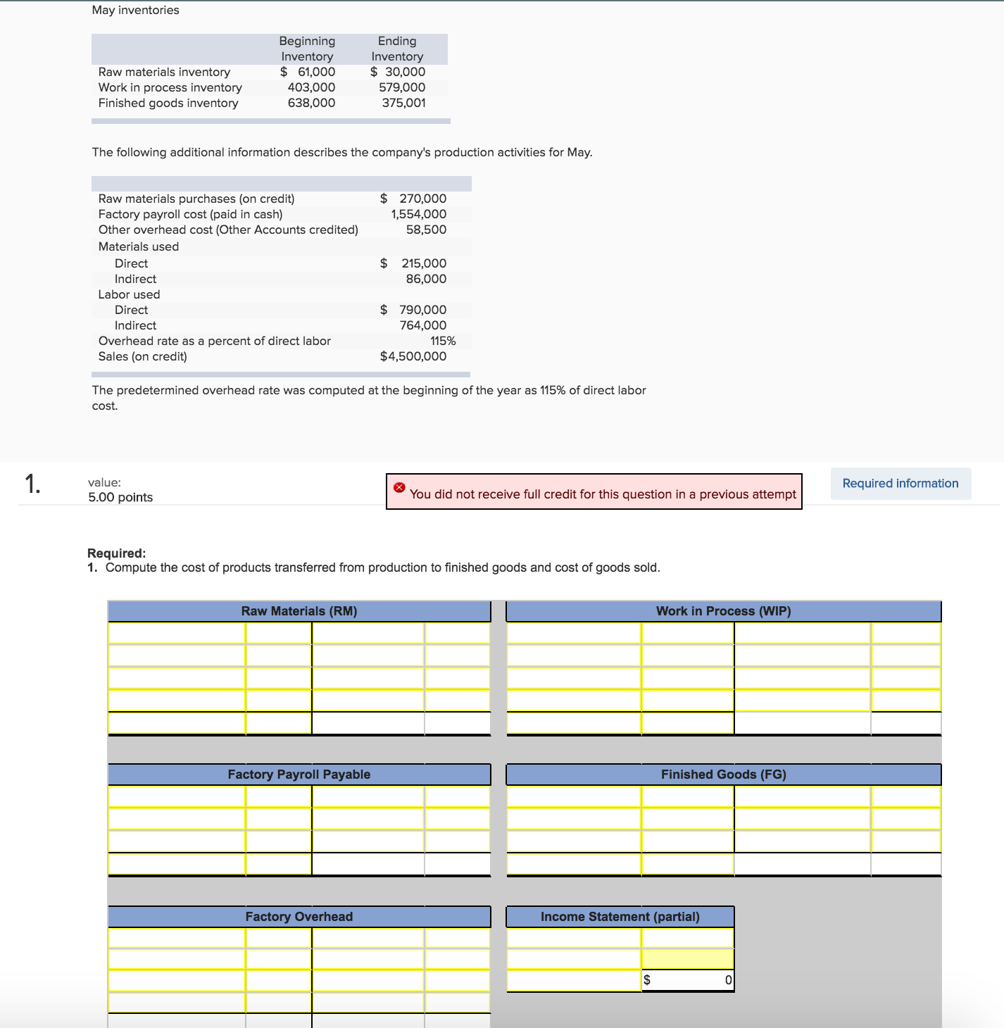The image size is (1004, 1028).
Task: Click the Work in Process (WIP) table header
Action: pos(724,611)
